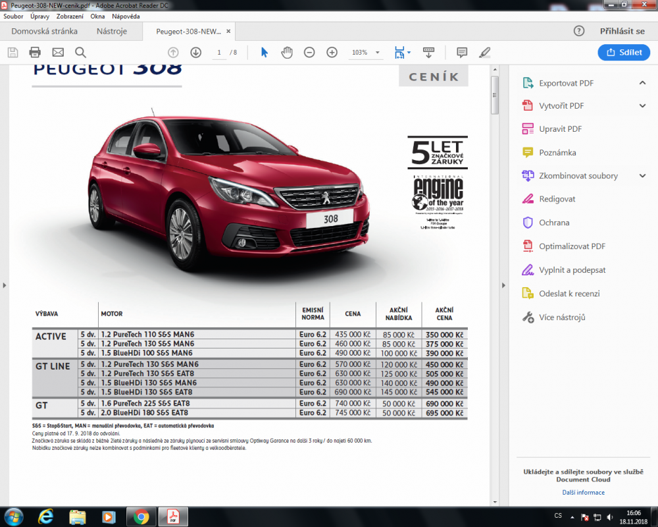The height and width of the screenshot is (527, 658).
Task: Click the document vertical scrollbar thumb
Action: 495,95
